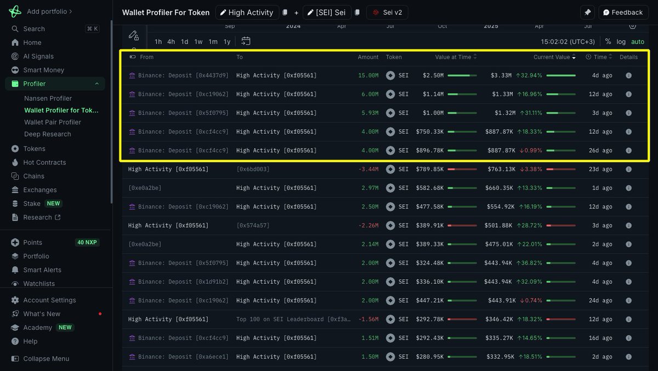Edit the [SEI] Sei token selector
This screenshot has height=371, width=658.
[x=327, y=12]
